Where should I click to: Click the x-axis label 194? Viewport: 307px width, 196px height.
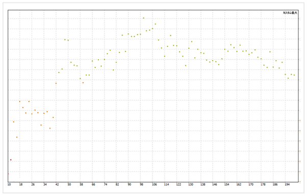click(287, 184)
